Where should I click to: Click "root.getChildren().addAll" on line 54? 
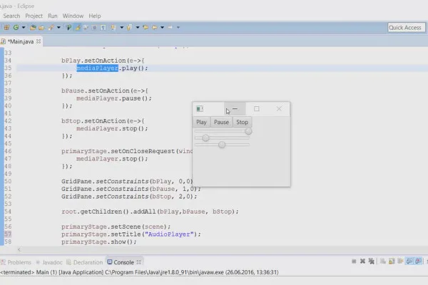pos(108,212)
